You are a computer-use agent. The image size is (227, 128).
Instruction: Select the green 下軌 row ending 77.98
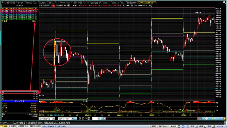20,19
